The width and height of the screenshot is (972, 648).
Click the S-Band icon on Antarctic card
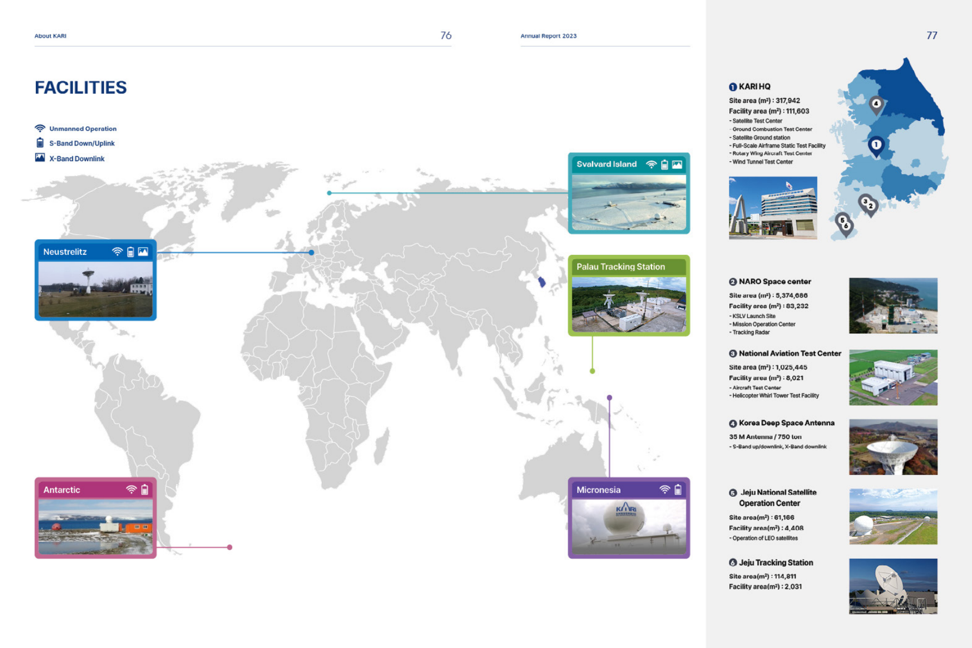(x=145, y=490)
